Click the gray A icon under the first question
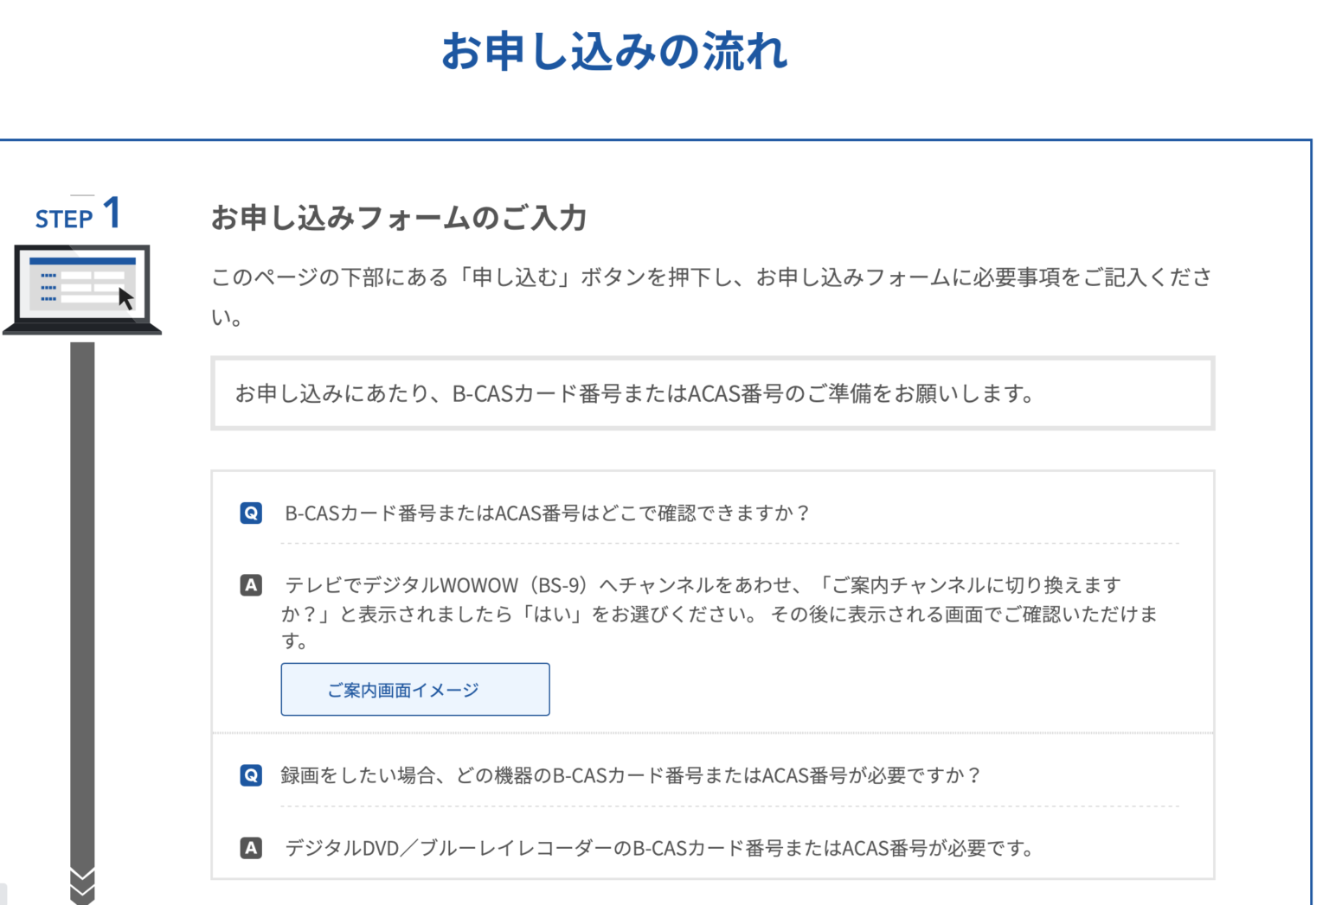 [x=251, y=585]
